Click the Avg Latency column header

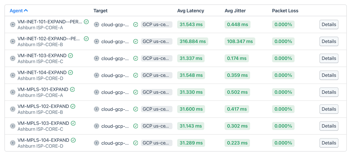pos(191,11)
